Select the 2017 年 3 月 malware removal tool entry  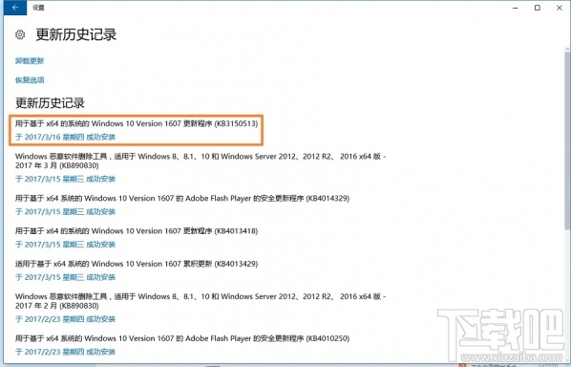[201, 161]
